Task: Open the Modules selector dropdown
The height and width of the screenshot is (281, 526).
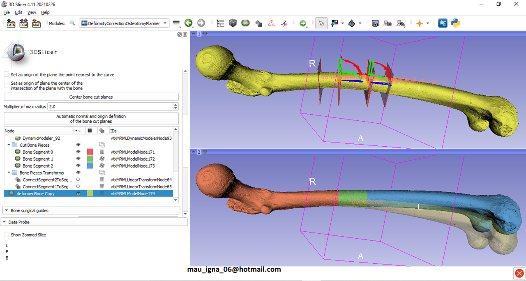Action: (x=124, y=23)
